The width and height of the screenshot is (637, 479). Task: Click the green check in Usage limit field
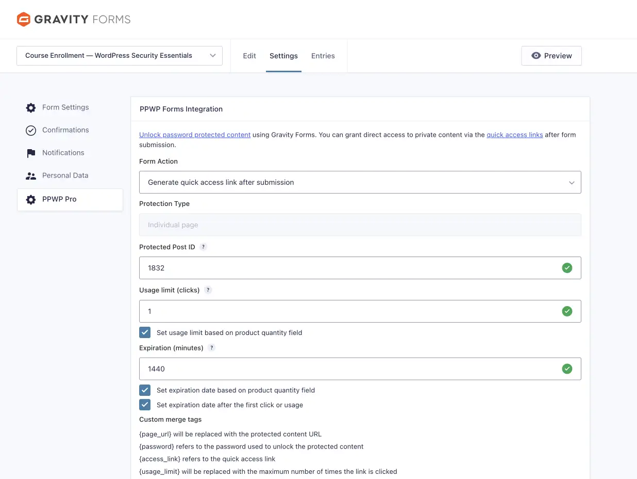coord(567,311)
